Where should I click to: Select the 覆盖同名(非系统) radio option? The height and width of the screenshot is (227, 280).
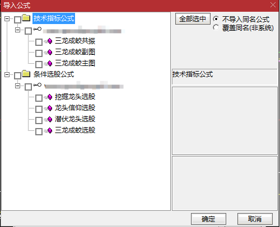[216, 27]
